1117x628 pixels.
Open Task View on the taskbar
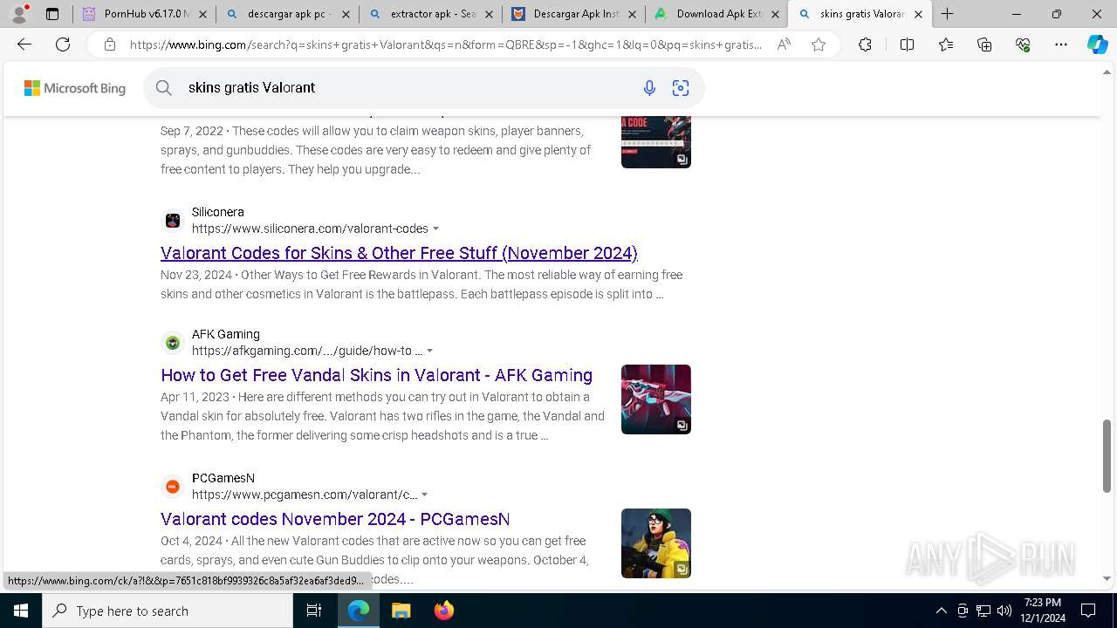coord(314,611)
